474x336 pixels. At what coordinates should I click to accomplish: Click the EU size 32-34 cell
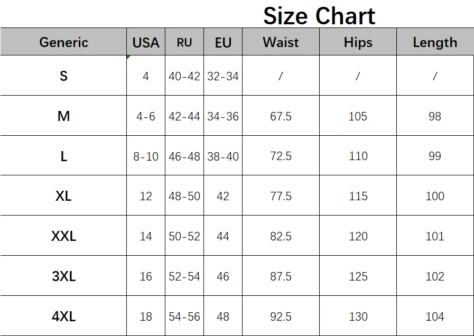click(223, 76)
